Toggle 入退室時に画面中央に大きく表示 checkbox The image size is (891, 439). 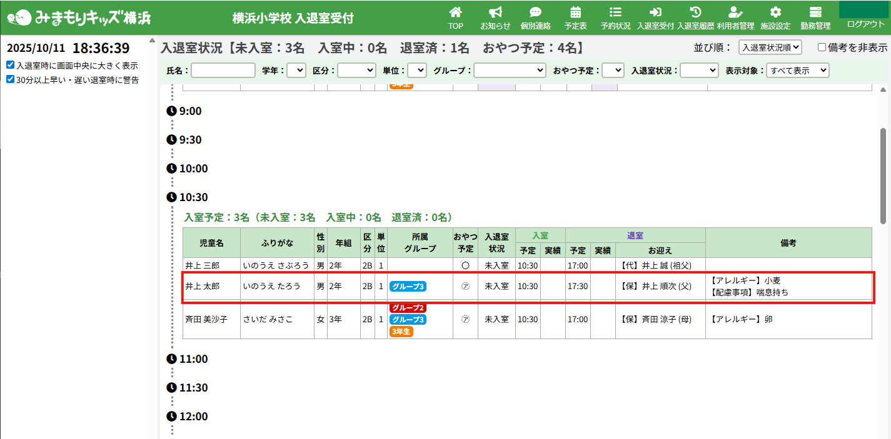pos(10,65)
